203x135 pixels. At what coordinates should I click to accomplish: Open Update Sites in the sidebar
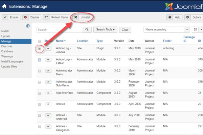point(9,66)
